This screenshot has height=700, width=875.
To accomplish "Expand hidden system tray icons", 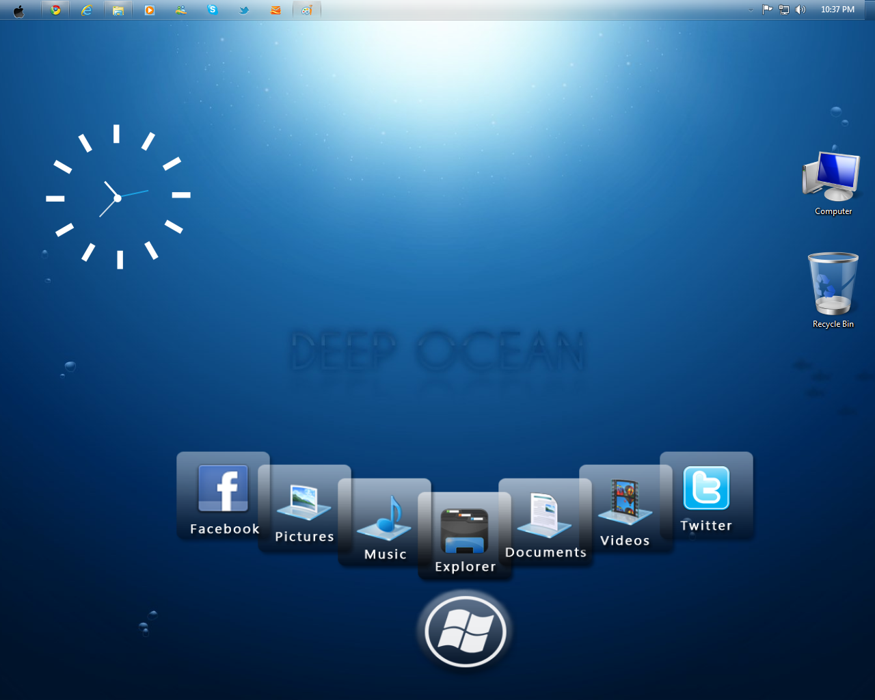I will coord(751,9).
